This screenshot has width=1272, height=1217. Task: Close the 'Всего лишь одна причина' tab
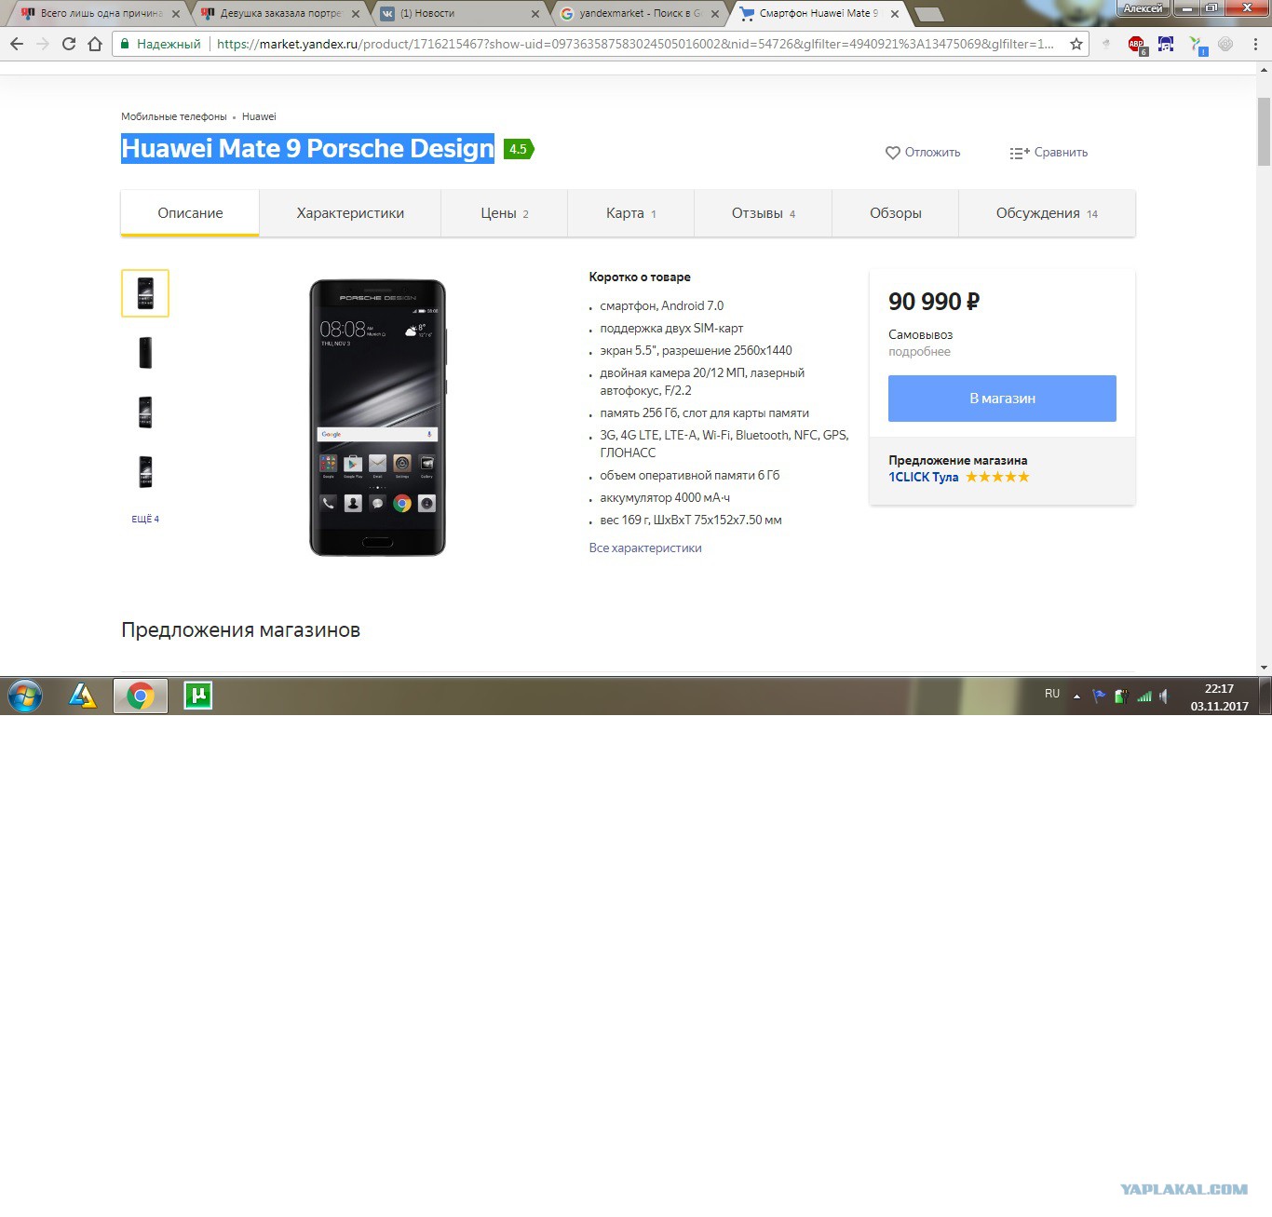(x=176, y=14)
